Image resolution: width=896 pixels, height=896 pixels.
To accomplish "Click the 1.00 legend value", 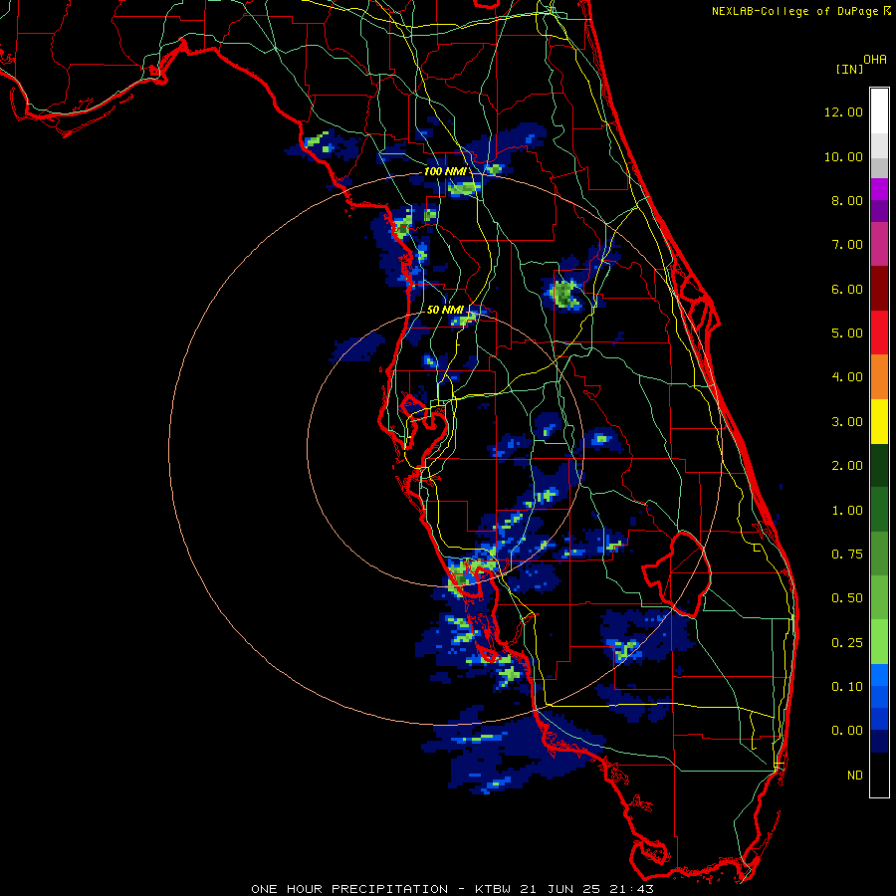I will (x=847, y=510).
